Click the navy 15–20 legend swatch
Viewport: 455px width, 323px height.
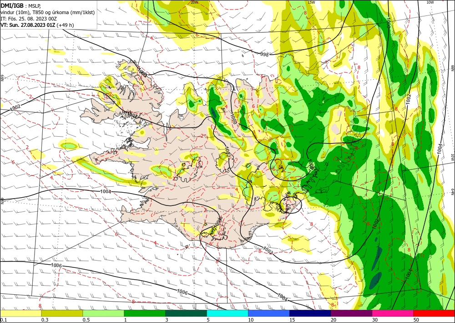[310, 313]
